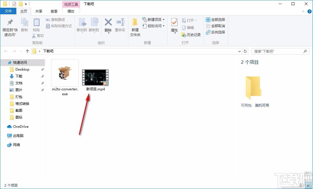
Task: Click the title bar Properties checkmark icon
Action: [14, 4]
